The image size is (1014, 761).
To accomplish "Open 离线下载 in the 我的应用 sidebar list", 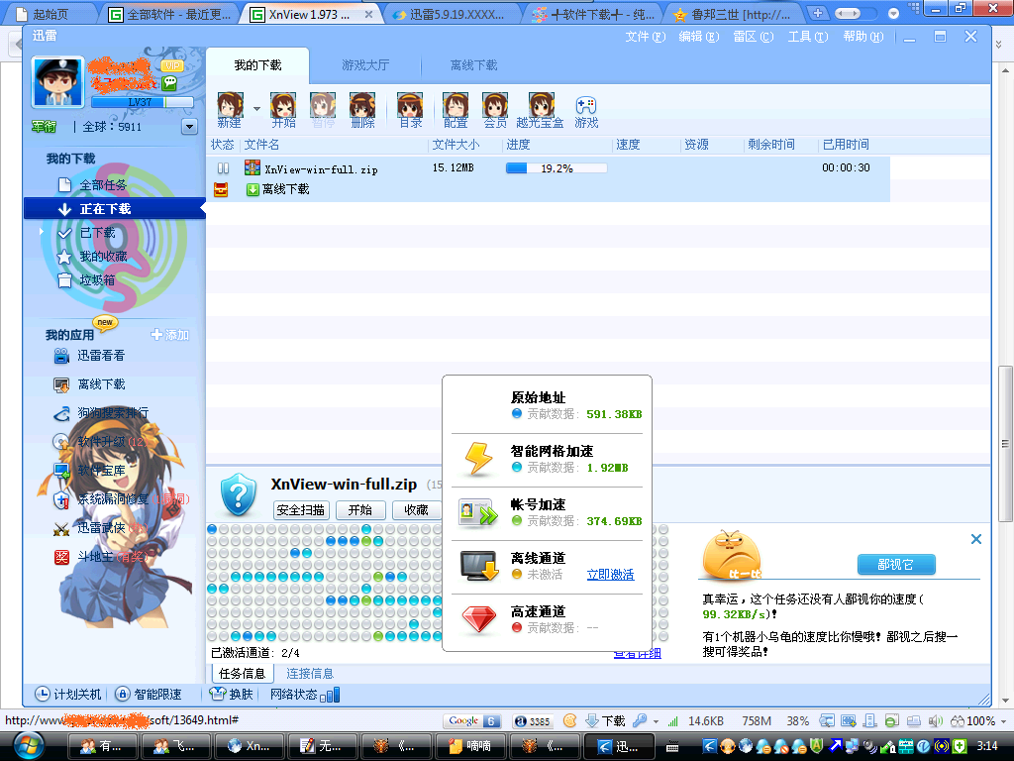I will click(x=89, y=384).
